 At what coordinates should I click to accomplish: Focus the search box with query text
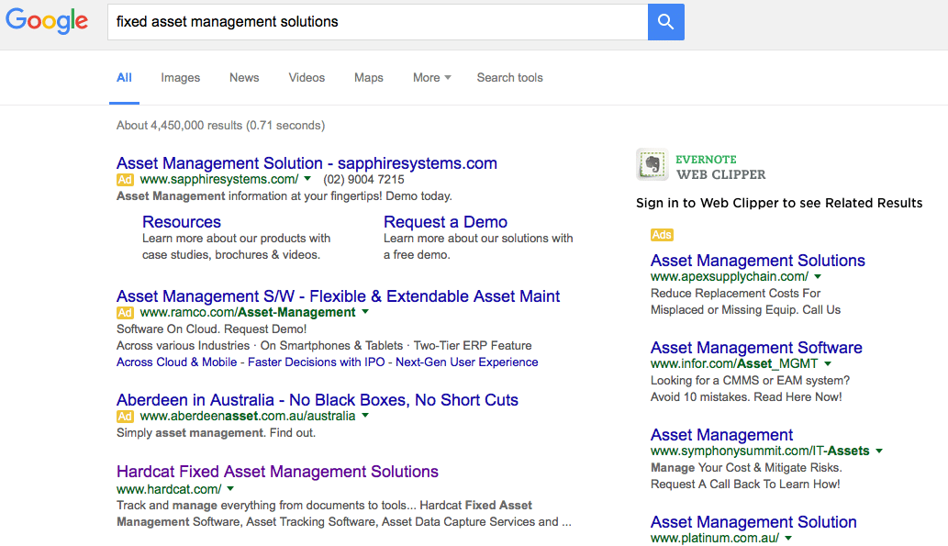pos(378,22)
